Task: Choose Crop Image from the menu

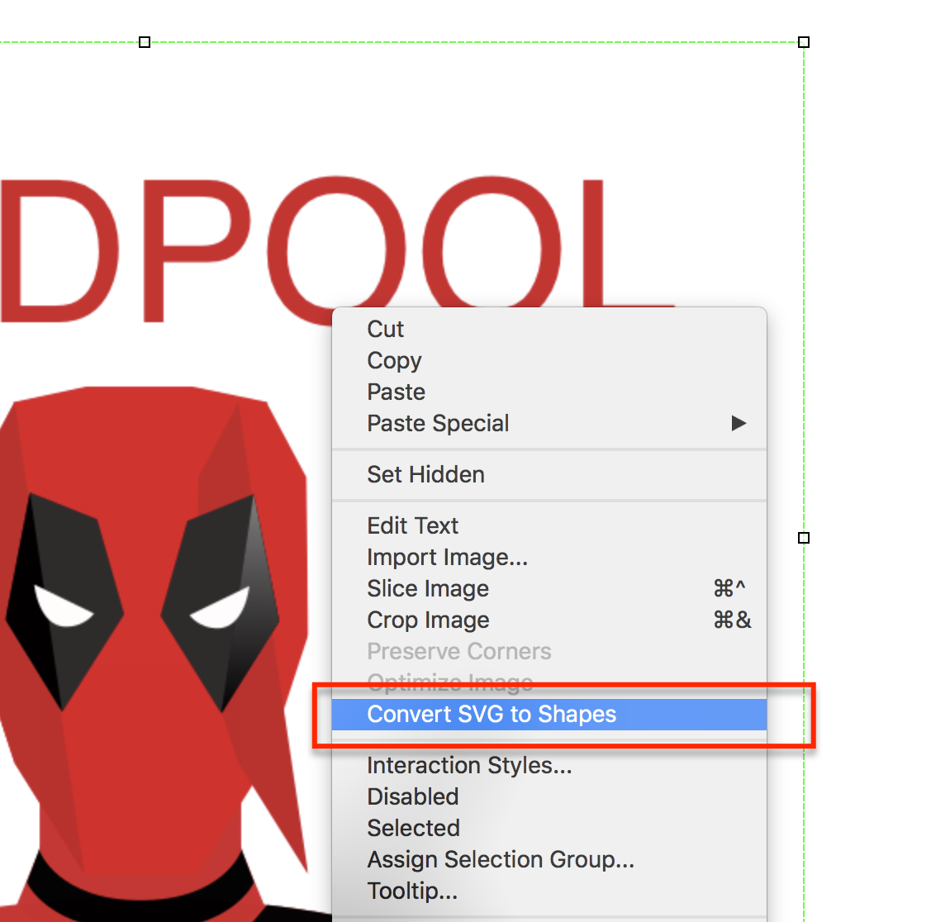Action: [x=549, y=620]
